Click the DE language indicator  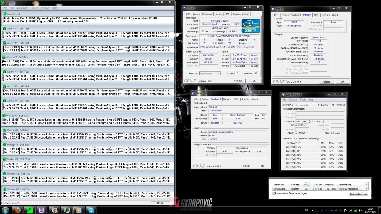(307, 210)
